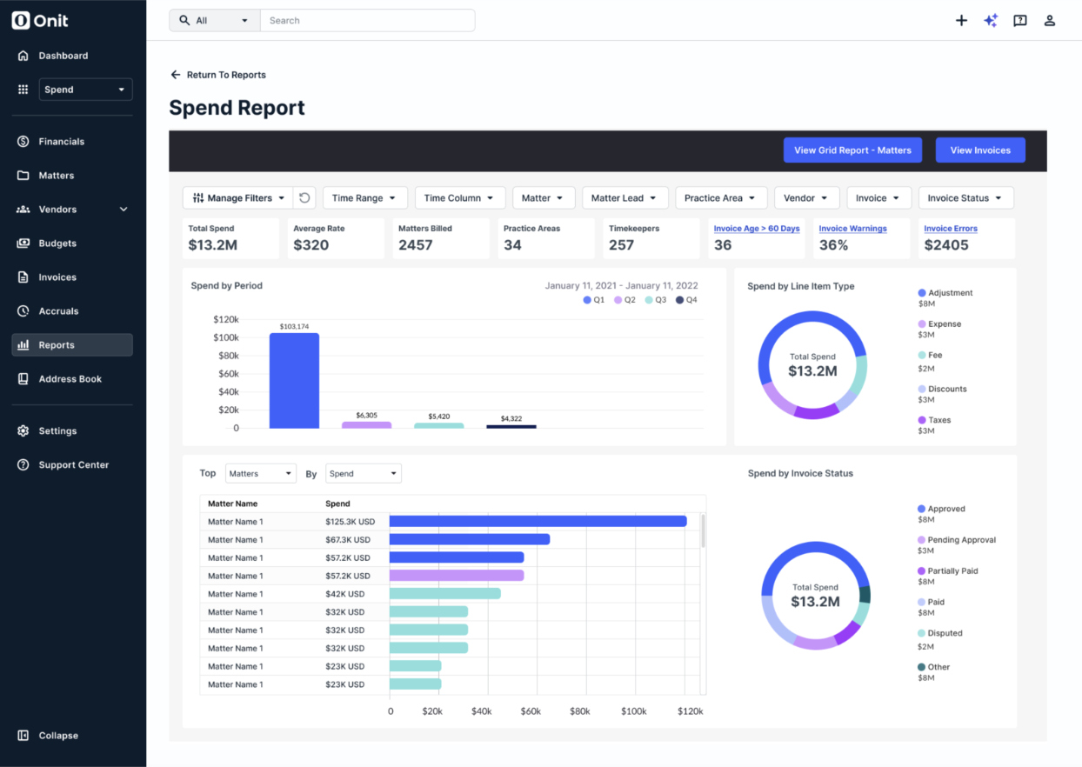Expand the Practice Area filter dropdown
Image resolution: width=1082 pixels, height=767 pixels.
pyautogui.click(x=720, y=198)
